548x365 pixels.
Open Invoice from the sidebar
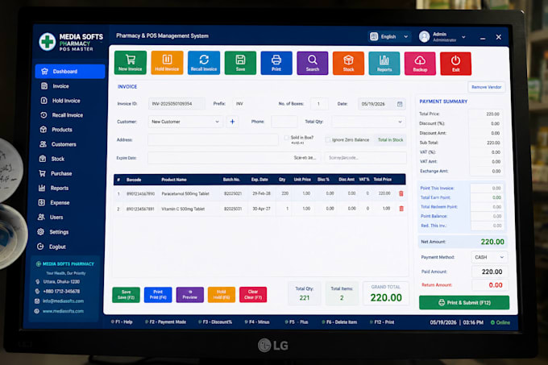coord(60,86)
